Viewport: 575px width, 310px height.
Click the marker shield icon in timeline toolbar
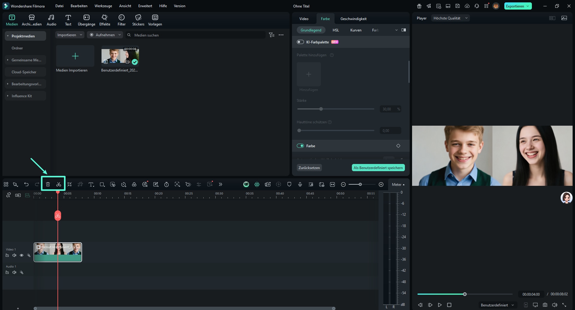[289, 184]
